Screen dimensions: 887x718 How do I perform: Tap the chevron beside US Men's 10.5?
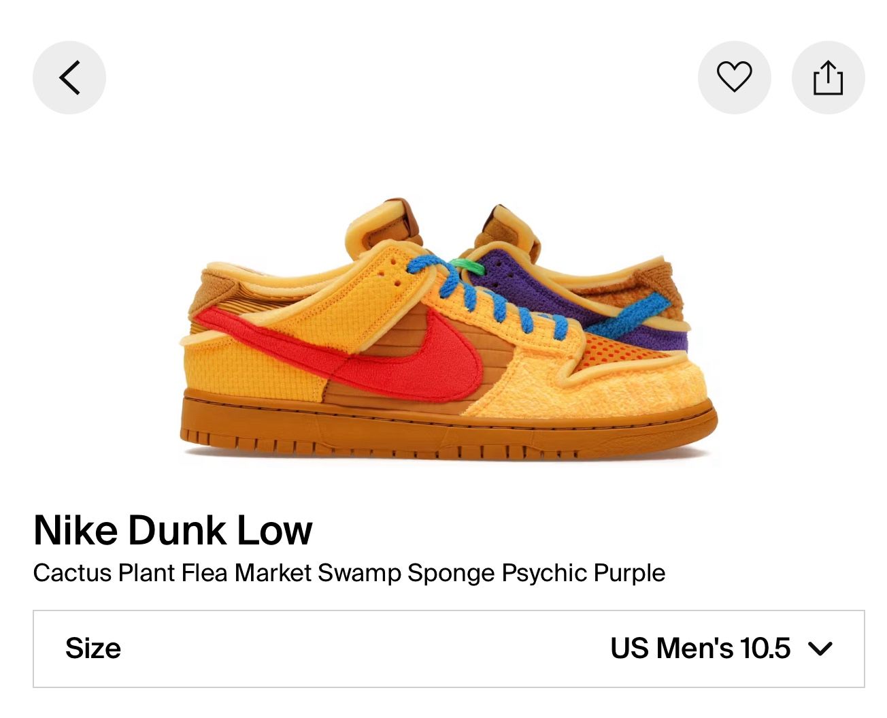click(x=820, y=649)
